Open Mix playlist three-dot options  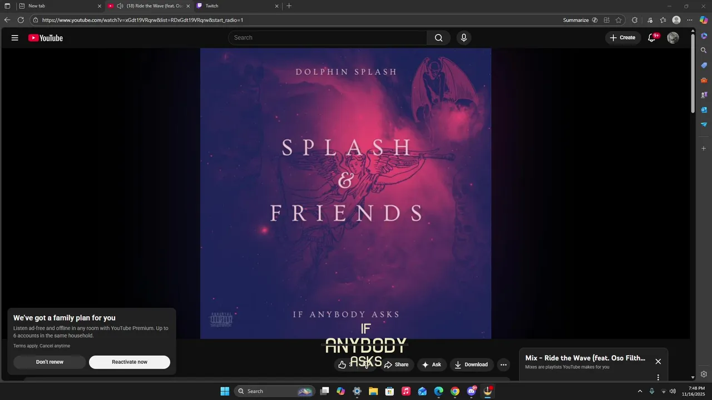click(658, 377)
